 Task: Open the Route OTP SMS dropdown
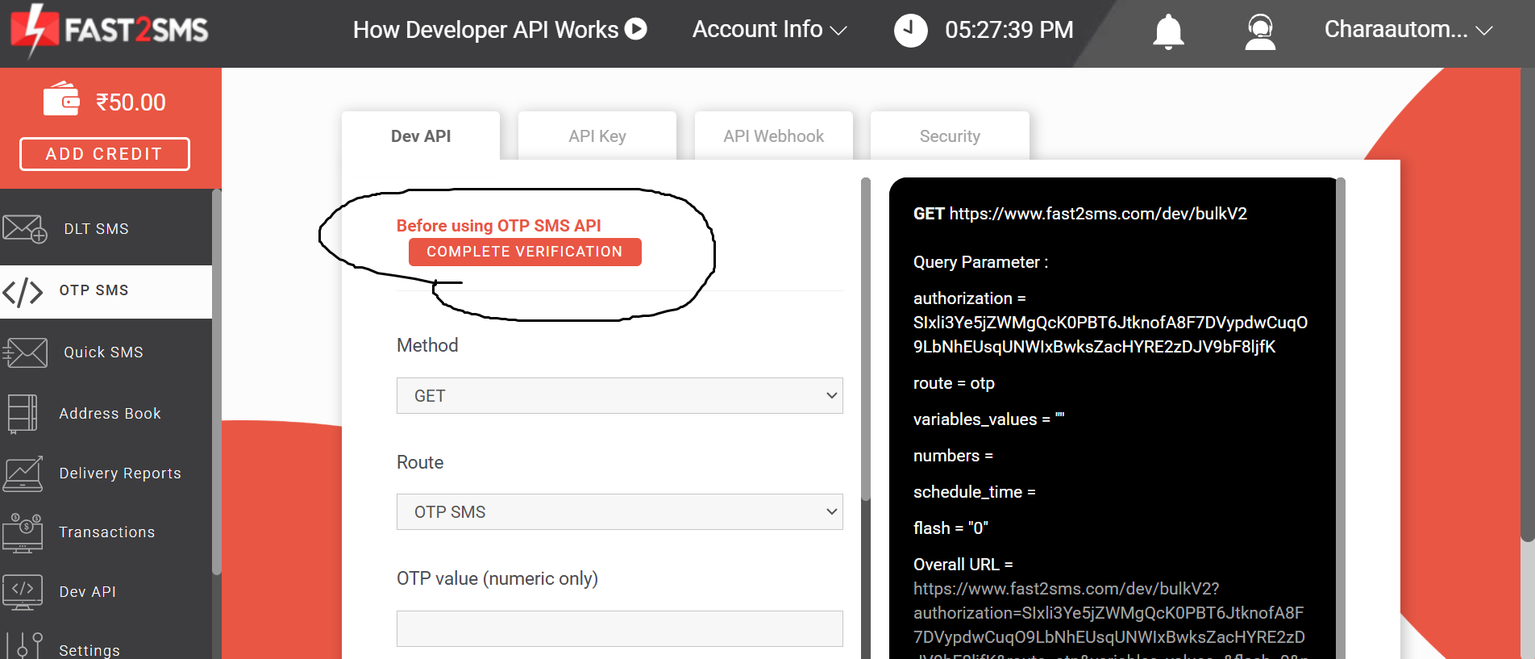pyautogui.click(x=619, y=512)
